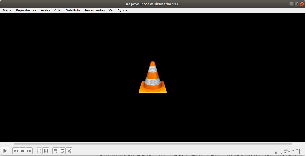Start playback with the Play button
The width and height of the screenshot is (306, 156).
coord(5,151)
